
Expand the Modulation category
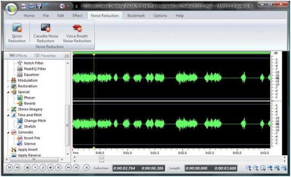(x=8, y=81)
